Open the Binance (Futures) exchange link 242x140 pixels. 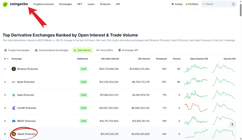coord(27,69)
